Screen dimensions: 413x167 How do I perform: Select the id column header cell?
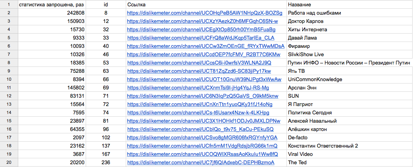(x=106, y=4)
